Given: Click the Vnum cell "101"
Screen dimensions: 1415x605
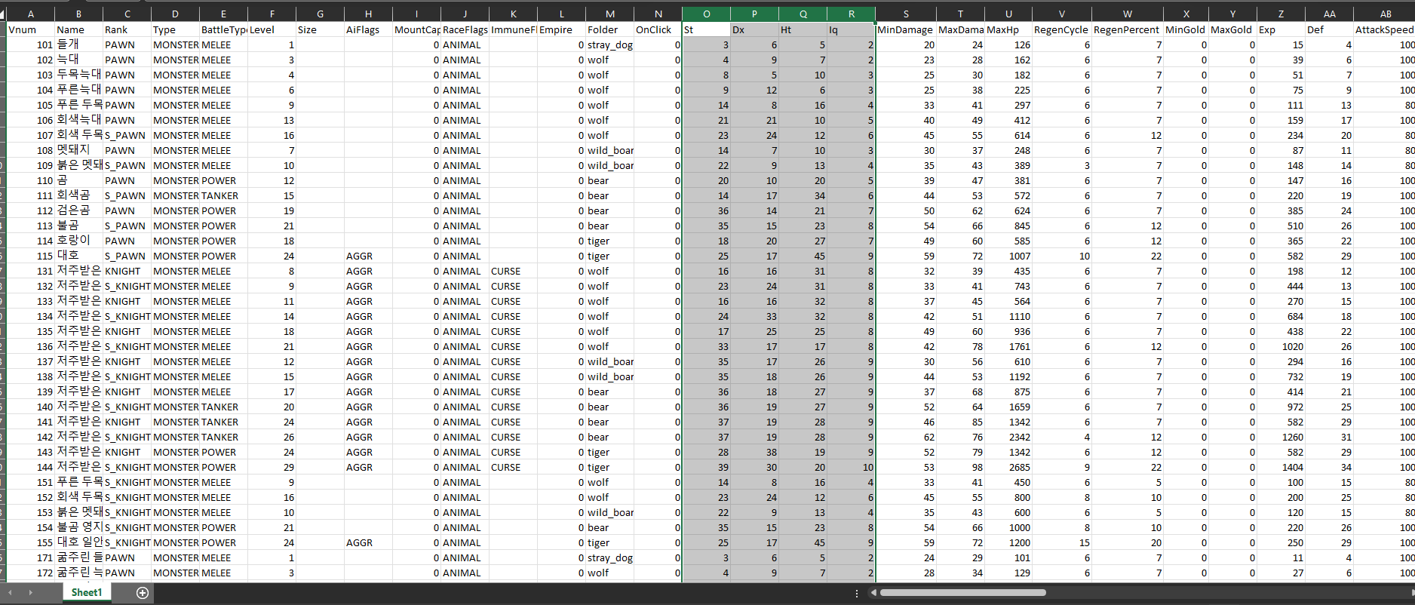Looking at the screenshot, I should 30,45.
